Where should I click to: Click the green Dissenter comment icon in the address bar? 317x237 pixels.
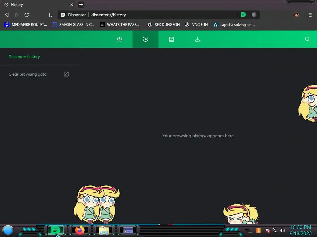point(243,15)
